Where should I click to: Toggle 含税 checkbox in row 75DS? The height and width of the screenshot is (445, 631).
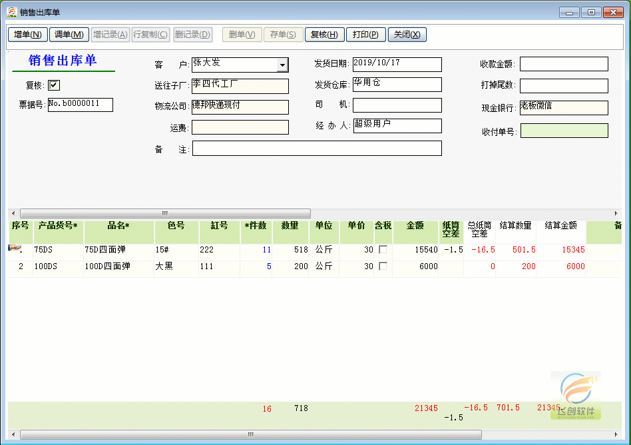(383, 250)
